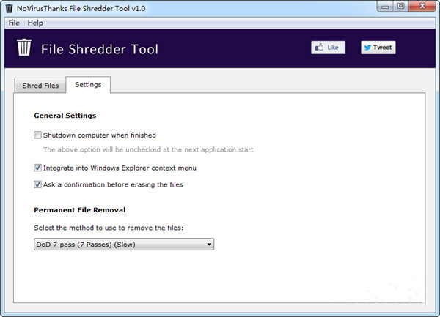Click the title bar trash app icon

pyautogui.click(x=10, y=8)
